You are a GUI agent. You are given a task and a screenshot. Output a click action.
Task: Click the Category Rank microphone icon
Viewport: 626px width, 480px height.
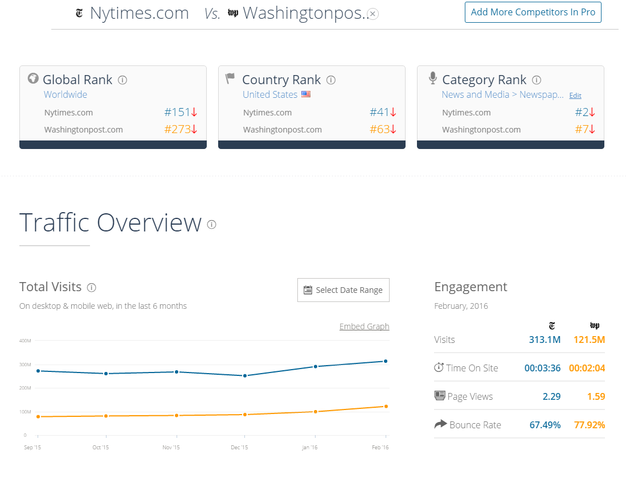[433, 78]
